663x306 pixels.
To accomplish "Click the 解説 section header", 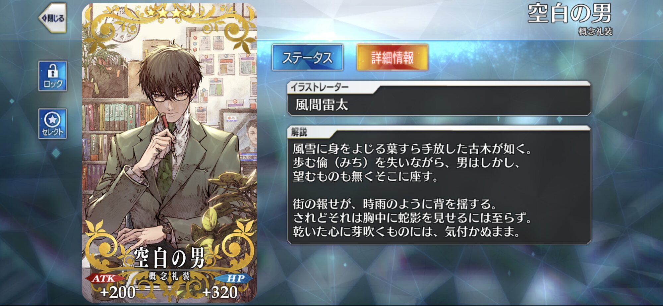I will click(299, 132).
